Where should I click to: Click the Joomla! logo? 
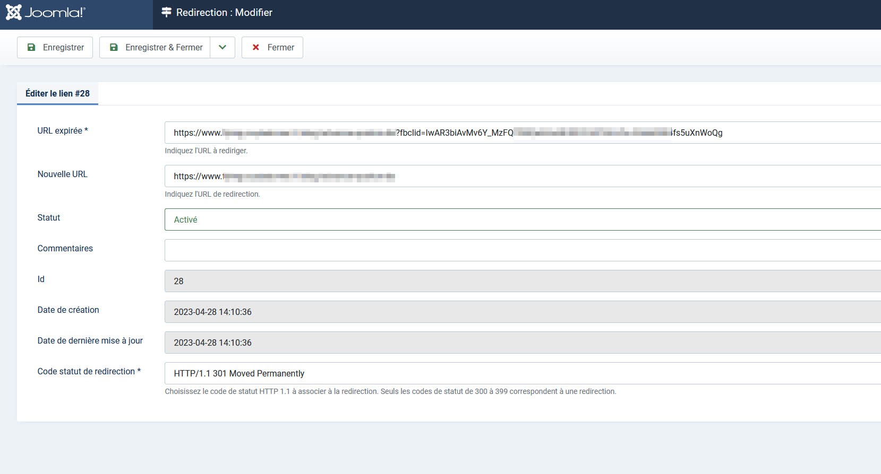46,12
